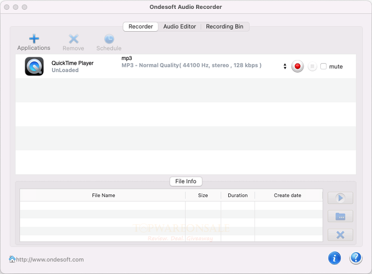372x274 pixels.
Task: Open the ondesoft.com website link
Action: (50, 260)
